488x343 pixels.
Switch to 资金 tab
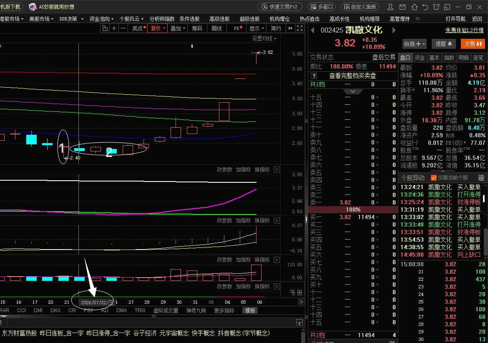coord(420,58)
